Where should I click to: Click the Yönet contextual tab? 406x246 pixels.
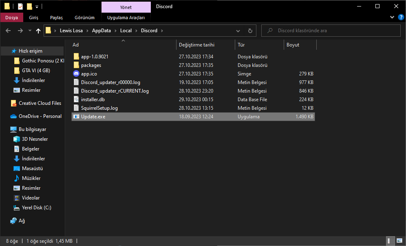pos(126,7)
